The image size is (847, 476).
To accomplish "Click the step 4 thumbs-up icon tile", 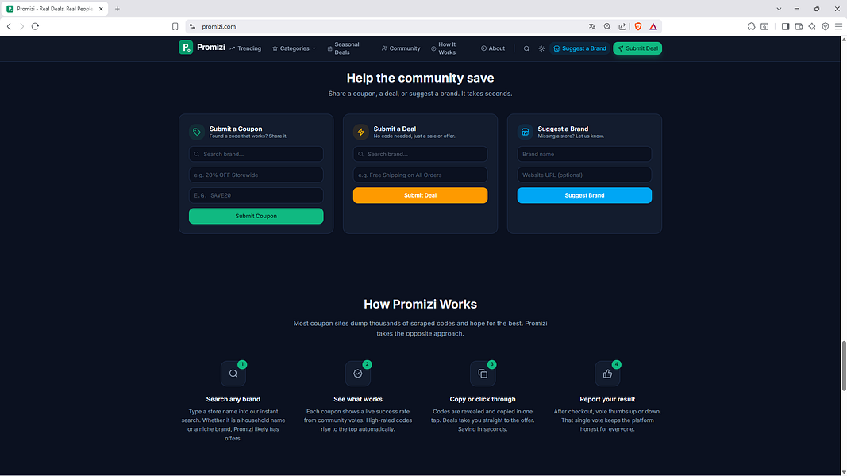I will pyautogui.click(x=607, y=374).
